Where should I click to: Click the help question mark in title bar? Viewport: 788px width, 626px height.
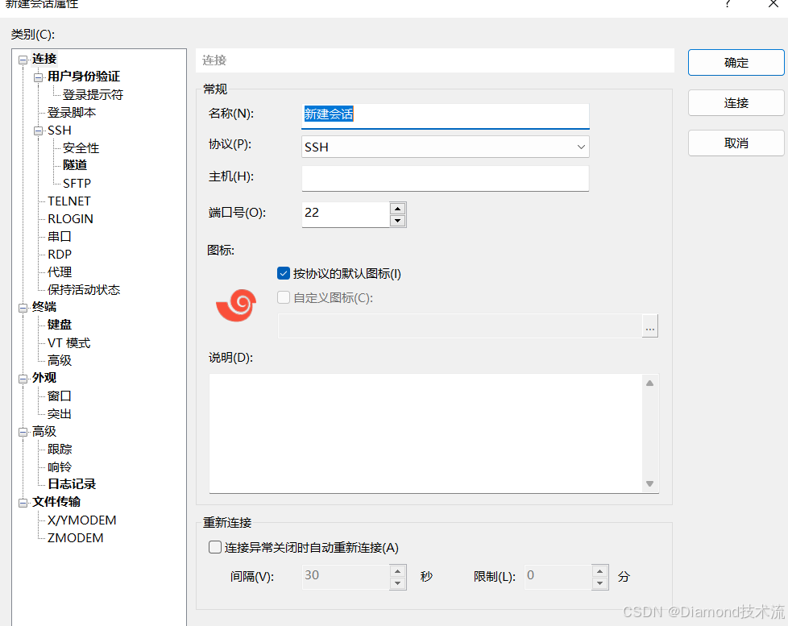[728, 4]
